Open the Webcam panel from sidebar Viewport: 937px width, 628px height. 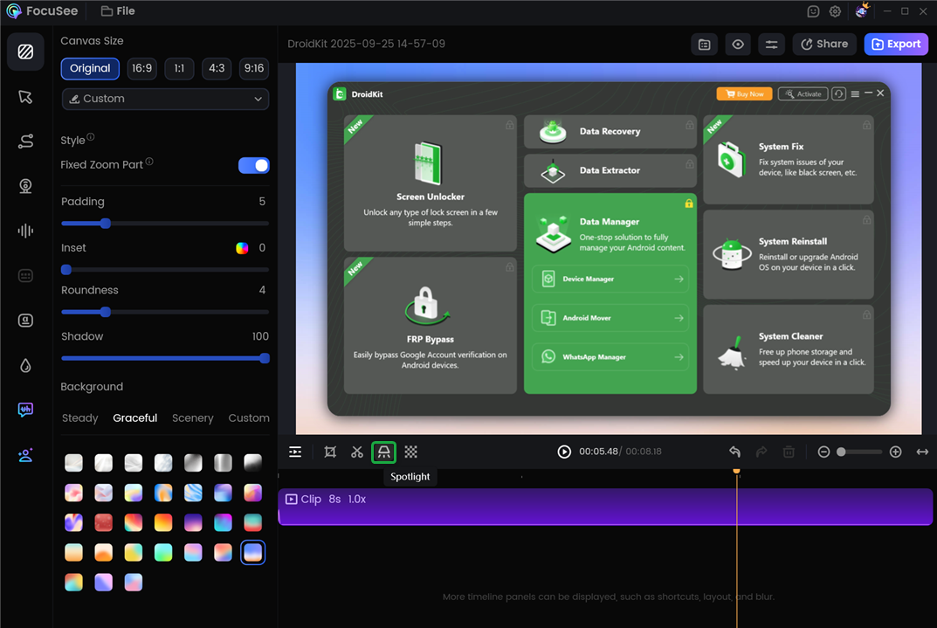coord(26,185)
